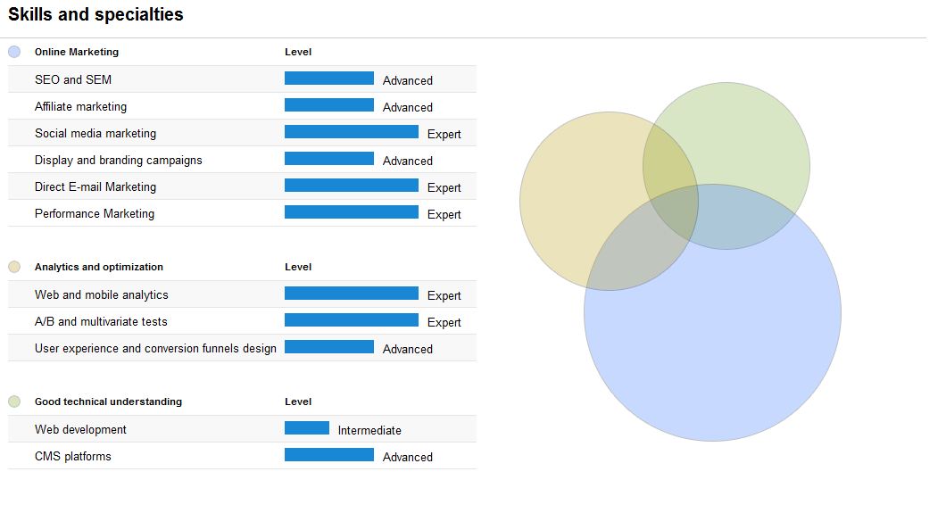Click the green Good technical understanding legend dot

point(14,402)
